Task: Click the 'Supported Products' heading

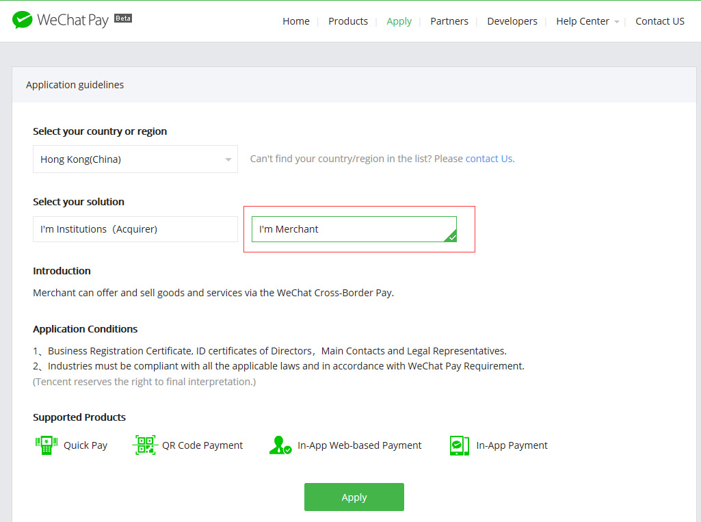Action: coord(79,417)
